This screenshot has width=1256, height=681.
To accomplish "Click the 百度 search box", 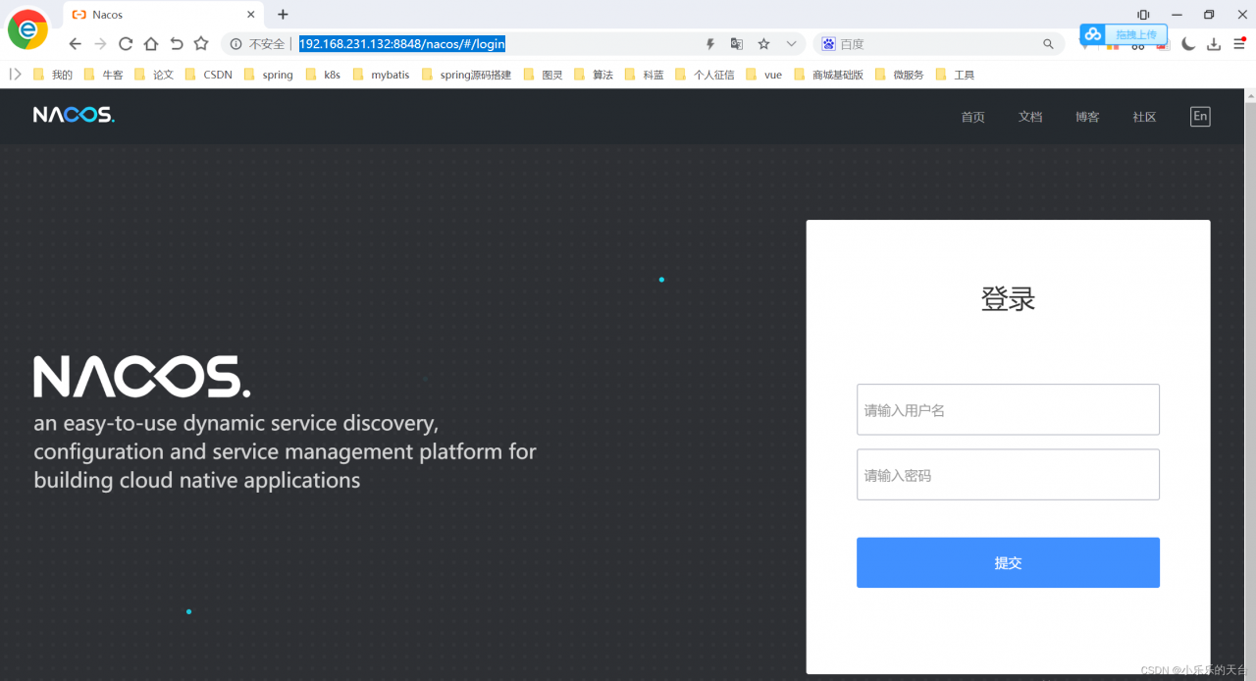I will pos(937,44).
